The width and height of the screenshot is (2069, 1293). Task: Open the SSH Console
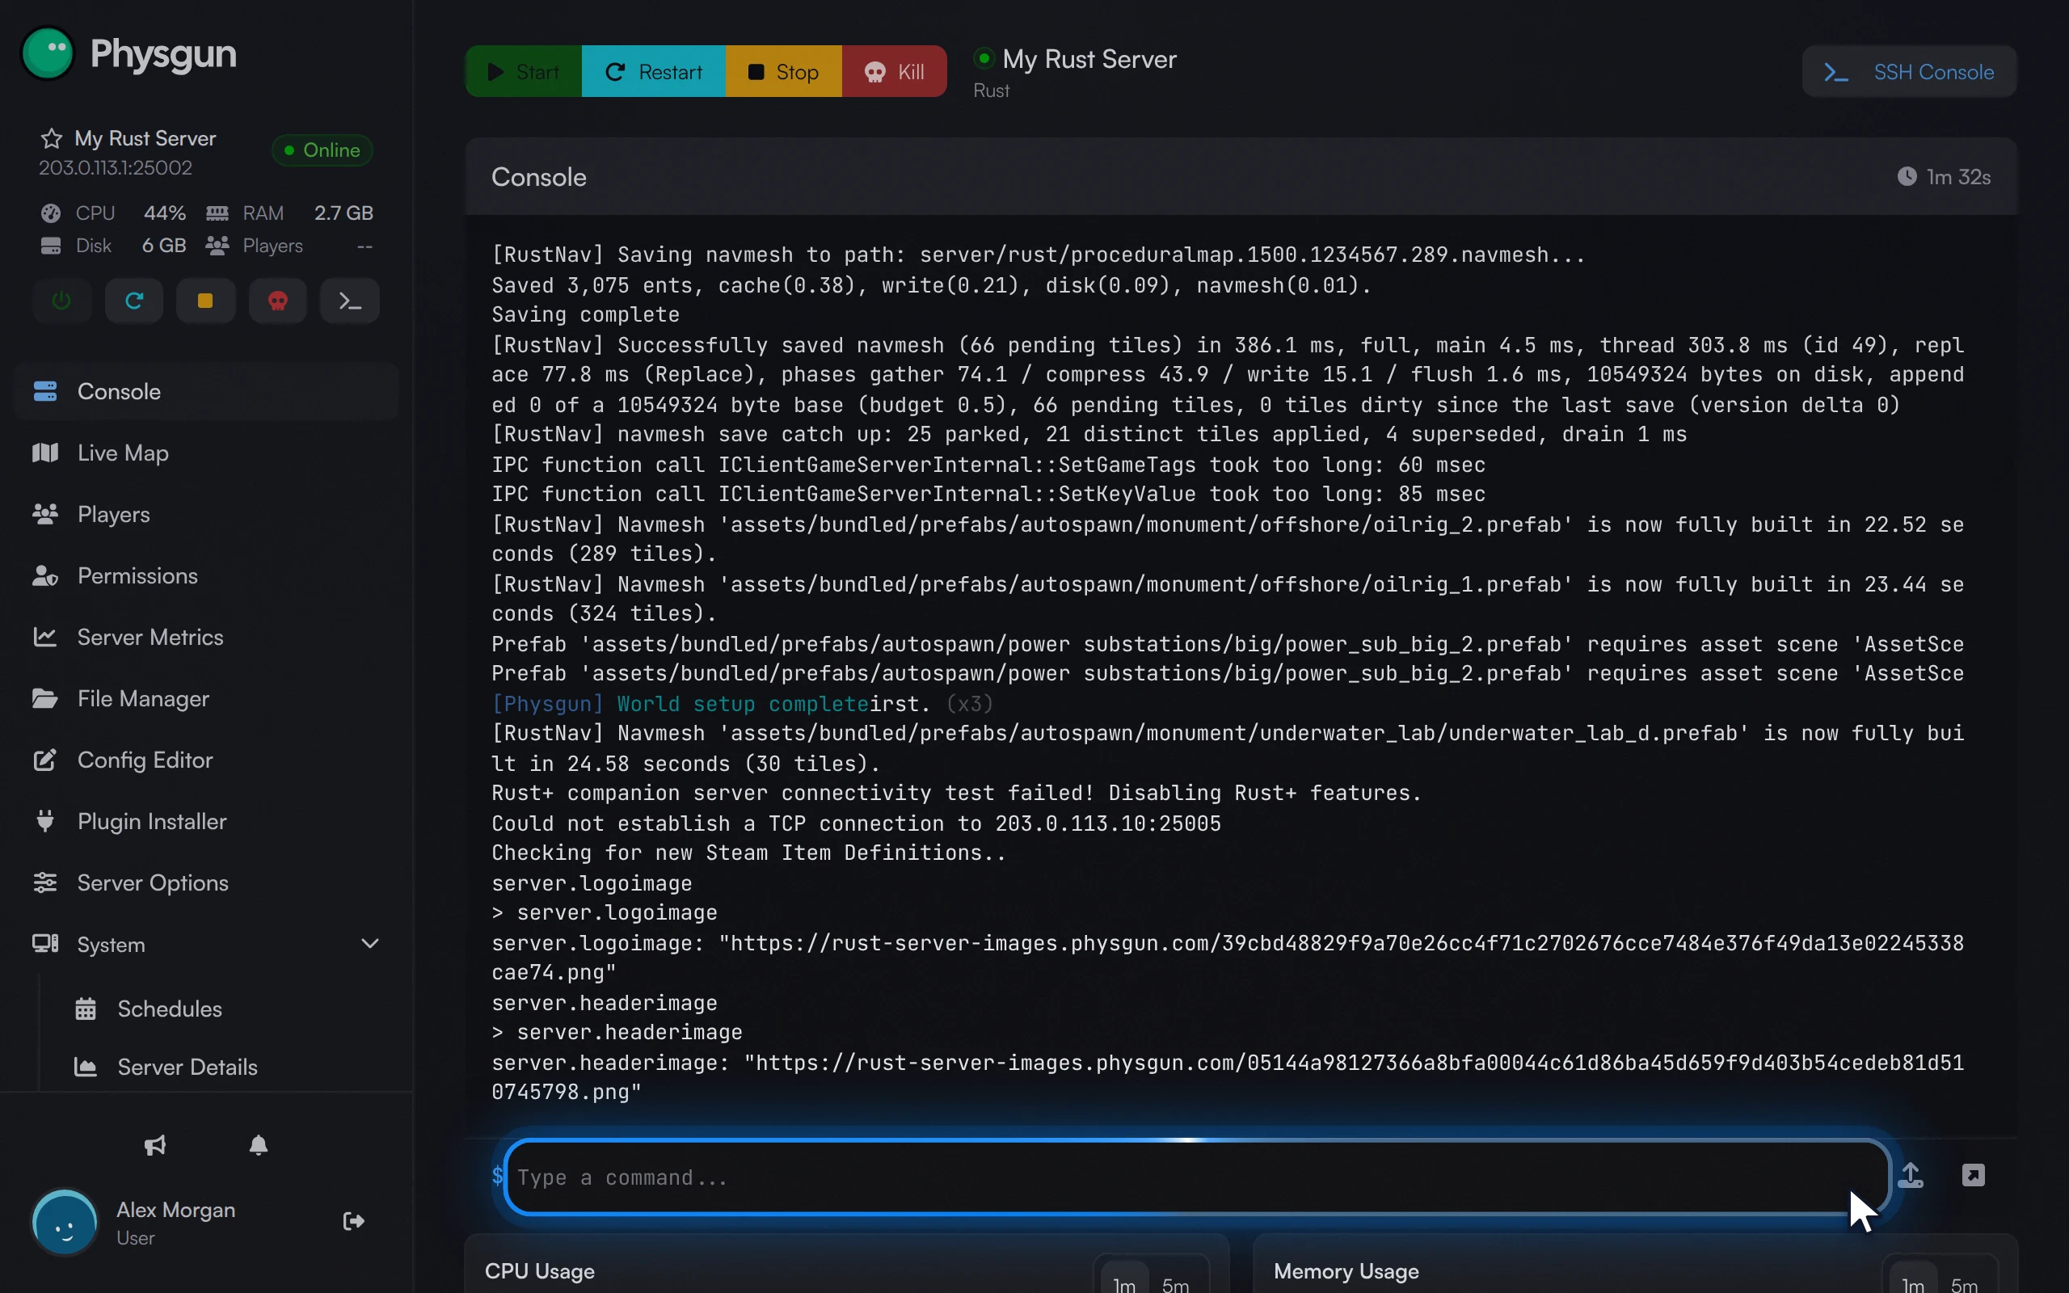pyautogui.click(x=1909, y=72)
